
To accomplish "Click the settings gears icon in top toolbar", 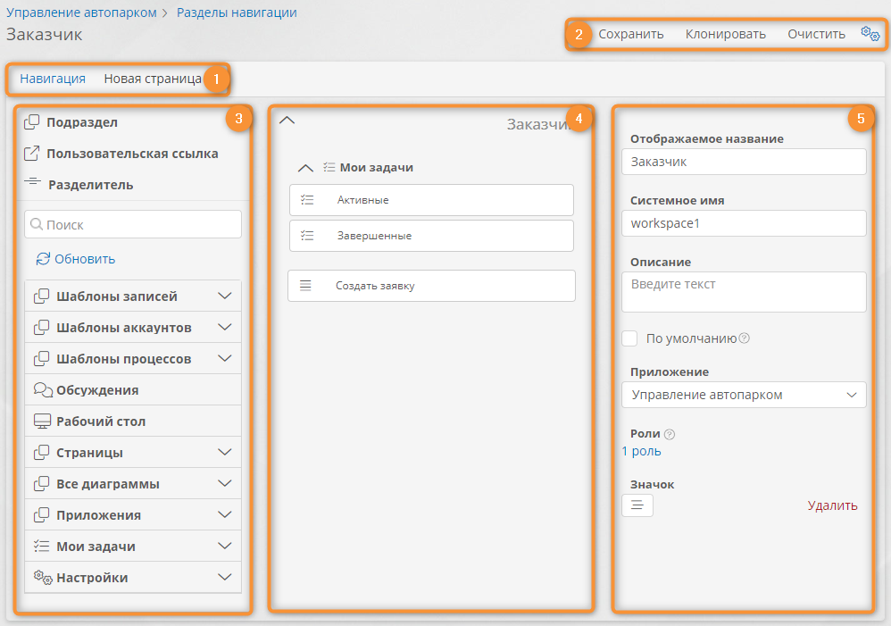I will click(x=870, y=34).
